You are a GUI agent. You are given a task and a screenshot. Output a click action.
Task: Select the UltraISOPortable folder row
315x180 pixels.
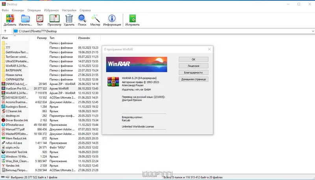coord(50,61)
